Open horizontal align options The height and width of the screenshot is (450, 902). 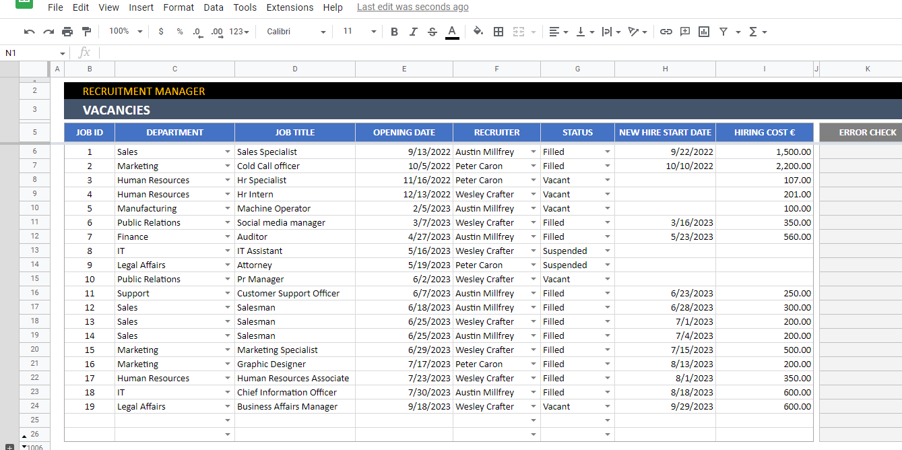(558, 32)
